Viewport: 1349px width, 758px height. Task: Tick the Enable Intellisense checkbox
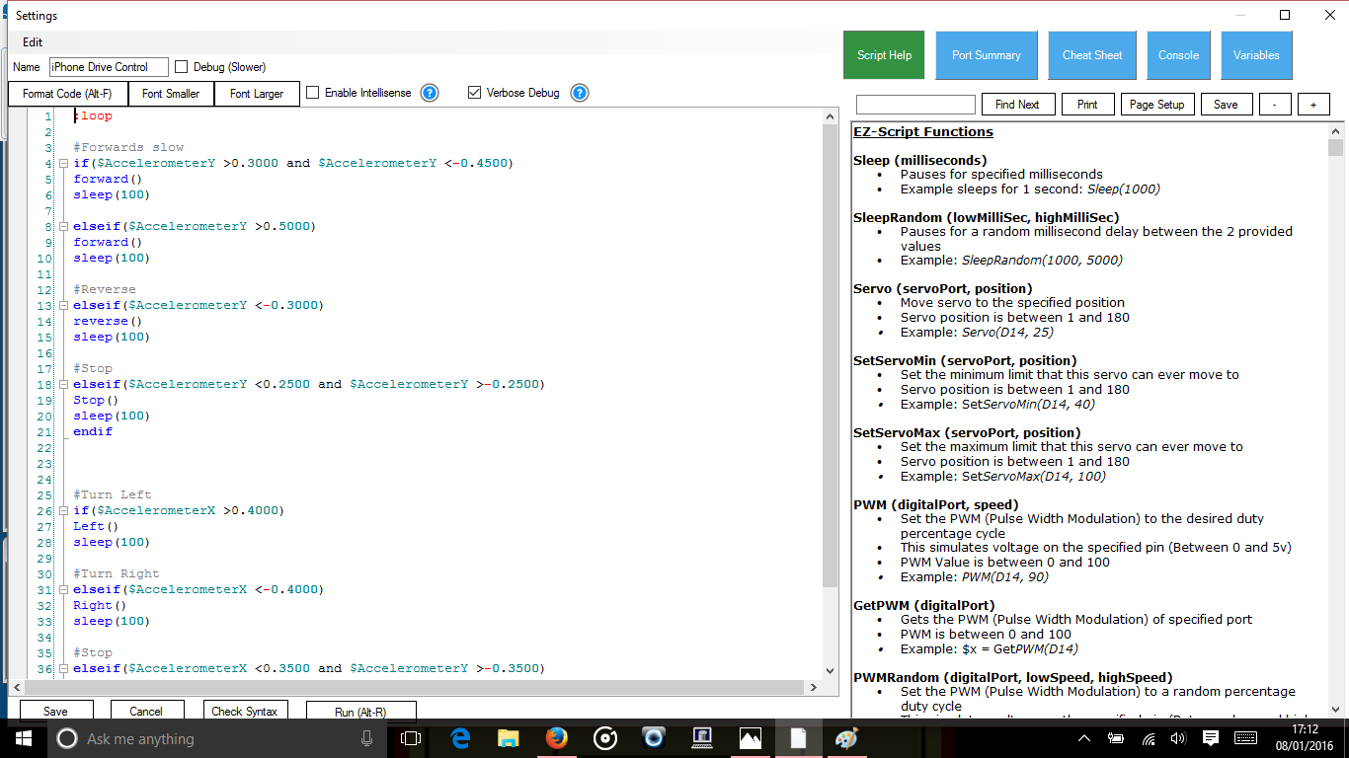tap(313, 93)
